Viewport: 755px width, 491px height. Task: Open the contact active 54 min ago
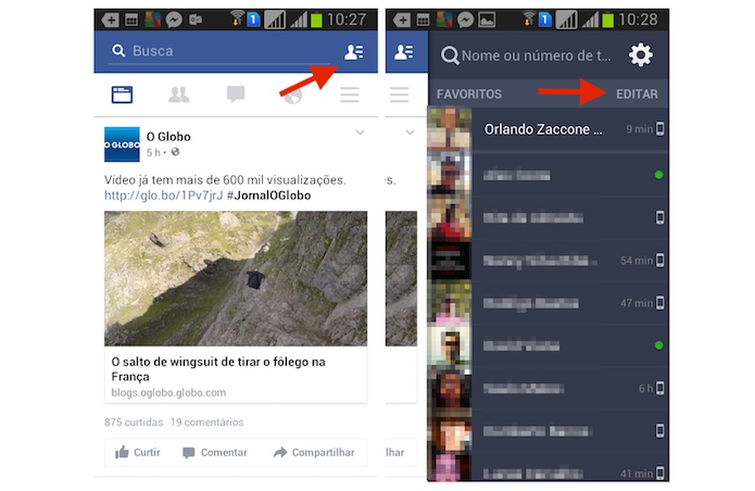click(548, 260)
